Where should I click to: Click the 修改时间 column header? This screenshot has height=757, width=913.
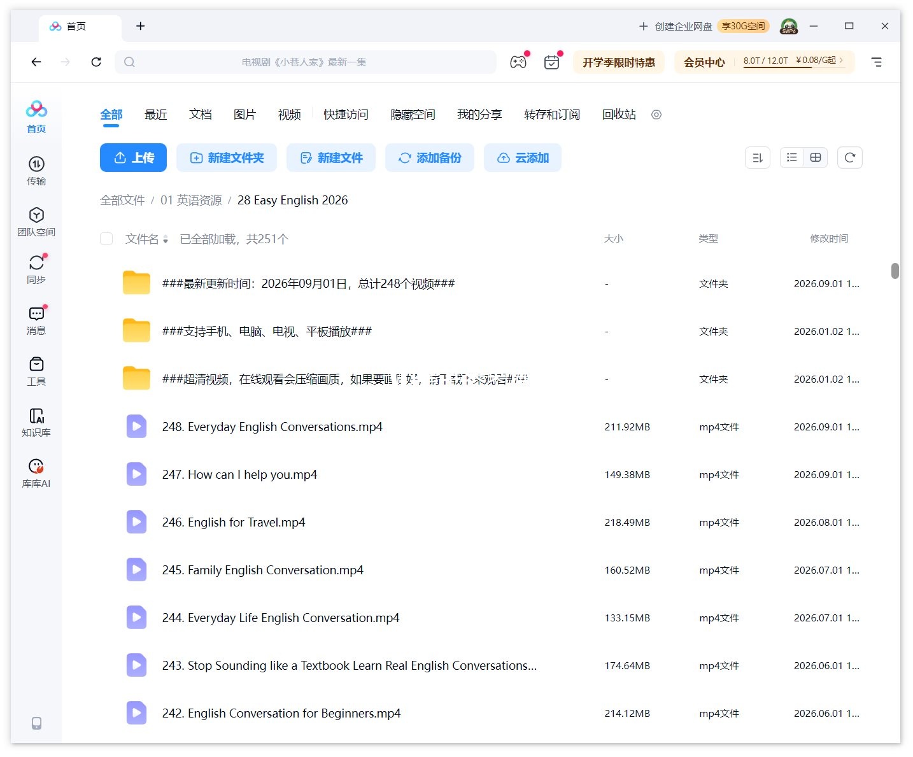coord(829,239)
